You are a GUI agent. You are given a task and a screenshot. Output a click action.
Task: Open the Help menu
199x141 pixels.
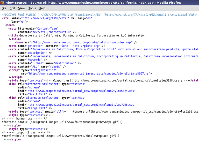click(x=42, y=8)
